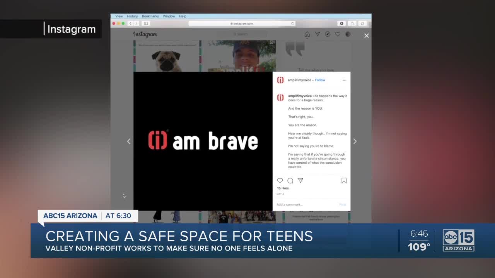Go forward with Safari's forward arrow
This screenshot has width=495, height=278.
click(x=136, y=24)
